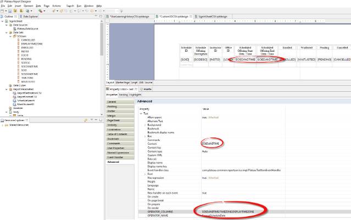The height and width of the screenshot is (220, 351).
Task: Click the Data Sets folder icon
Action: click(x=10, y=32)
